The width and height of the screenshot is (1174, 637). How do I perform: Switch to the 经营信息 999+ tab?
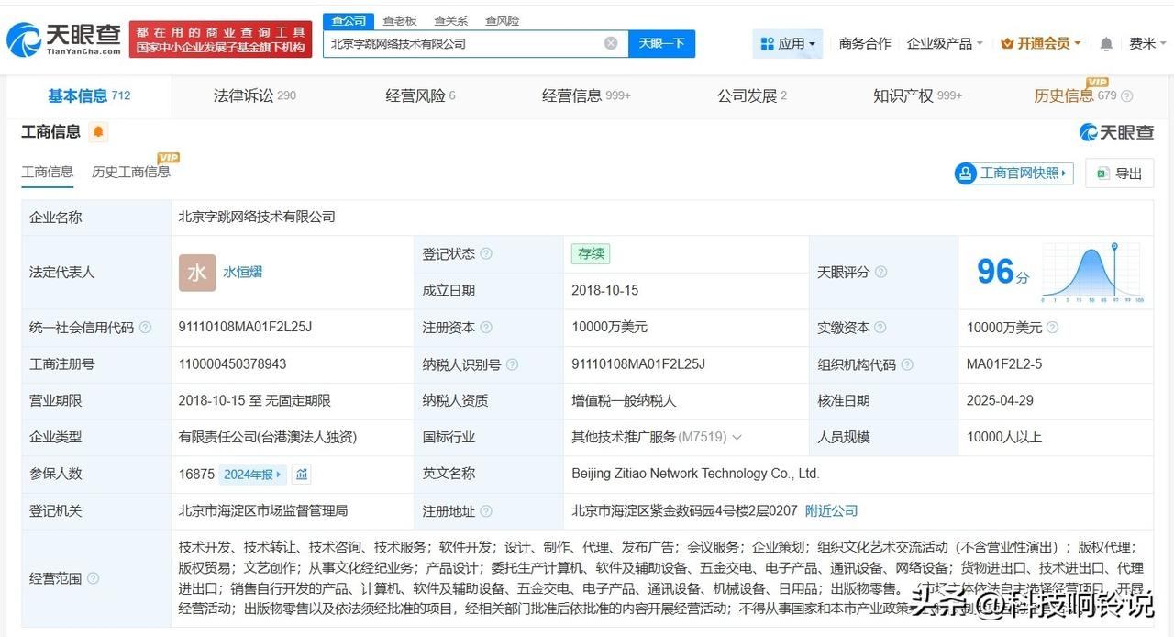click(586, 95)
